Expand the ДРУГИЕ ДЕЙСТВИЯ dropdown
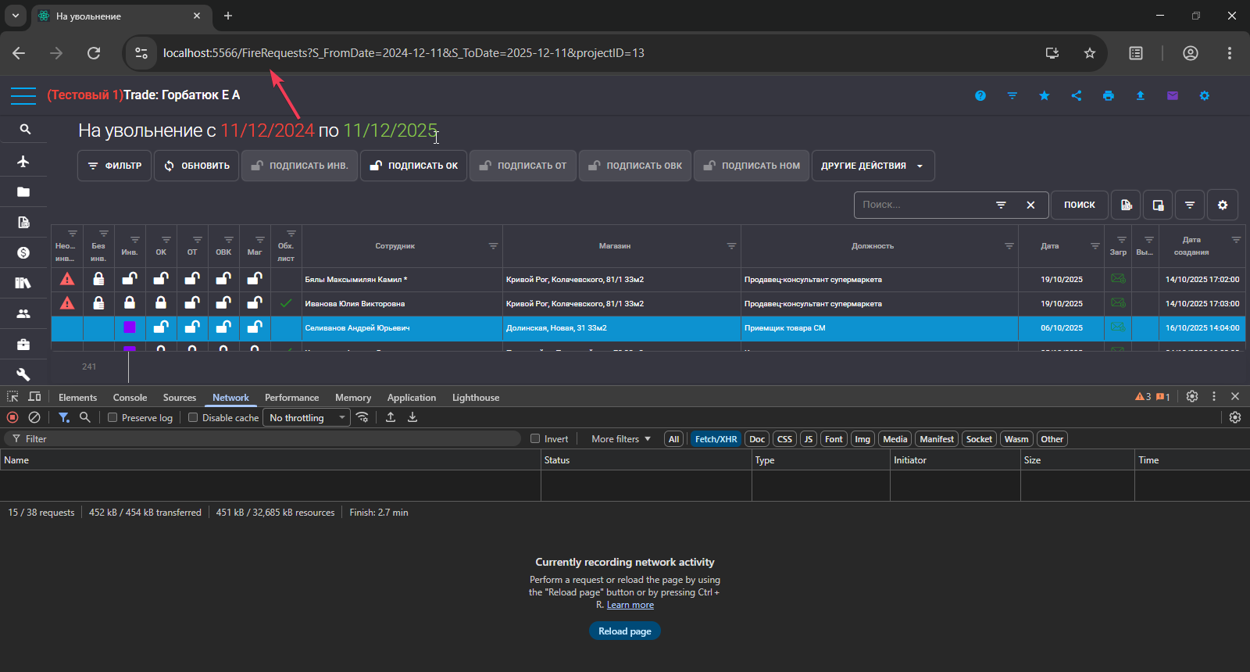1250x672 pixels. coord(872,166)
